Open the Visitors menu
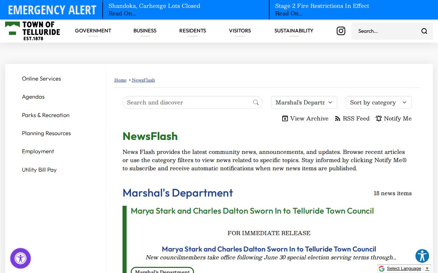438x273 pixels. coord(240,31)
